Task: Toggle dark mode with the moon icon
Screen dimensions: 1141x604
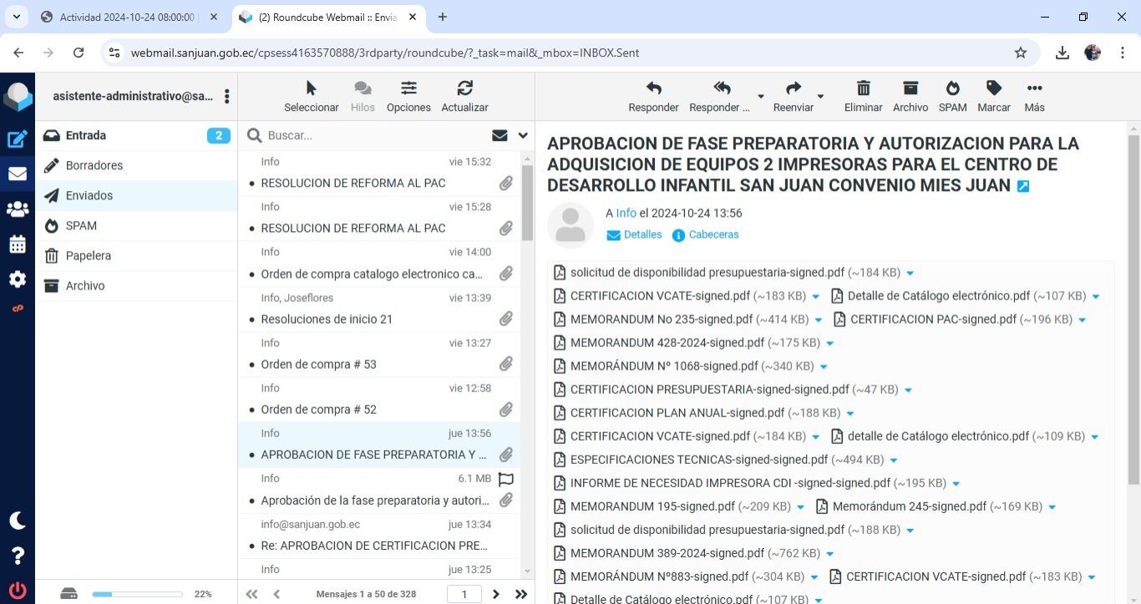Action: 18,521
